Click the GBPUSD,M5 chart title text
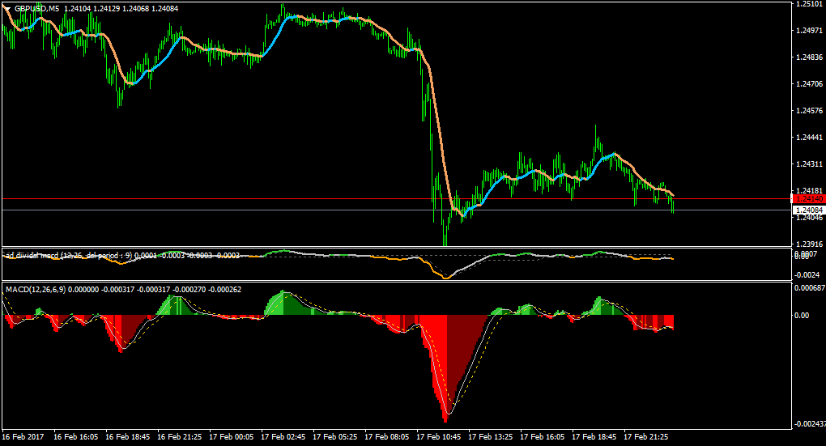Screen dimensions: 826x446 coord(37,9)
